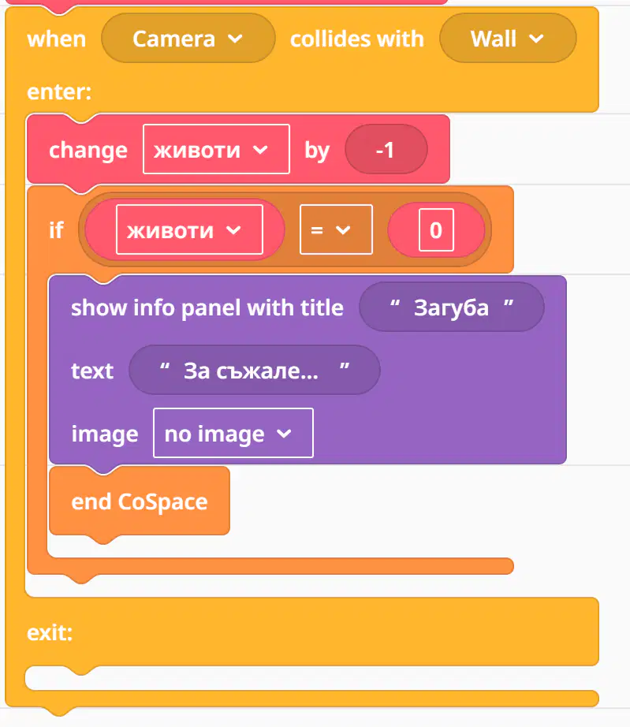
Task: Expand the животи variable dropdown in change block
Action: tap(217, 149)
